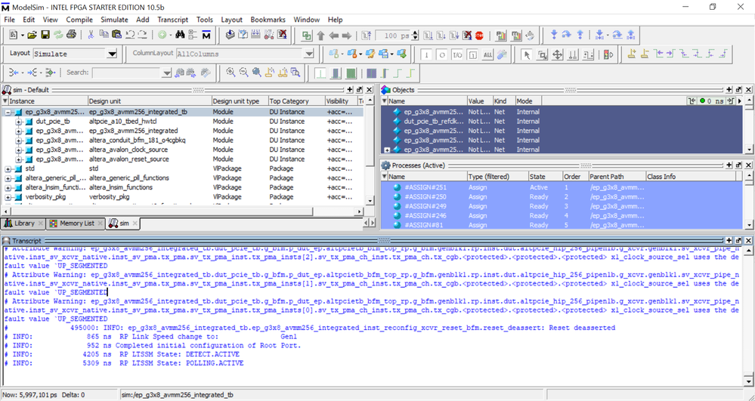Screen dimensions: 755x401
Task: Open the Layout Simulate dropdown
Action: point(113,54)
